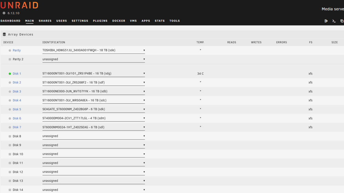Open the Disk 8 unassigned dropdown
The image size is (344, 193).
tap(94, 136)
